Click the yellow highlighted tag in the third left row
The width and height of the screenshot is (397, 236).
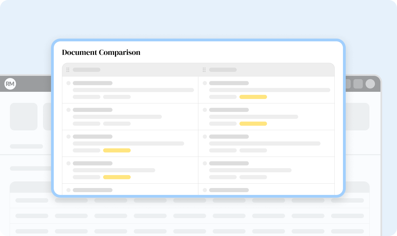117,150
